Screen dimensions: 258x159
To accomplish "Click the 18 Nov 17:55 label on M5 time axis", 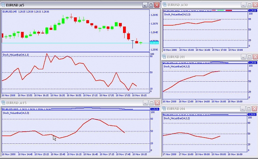I will tap(123, 95).
